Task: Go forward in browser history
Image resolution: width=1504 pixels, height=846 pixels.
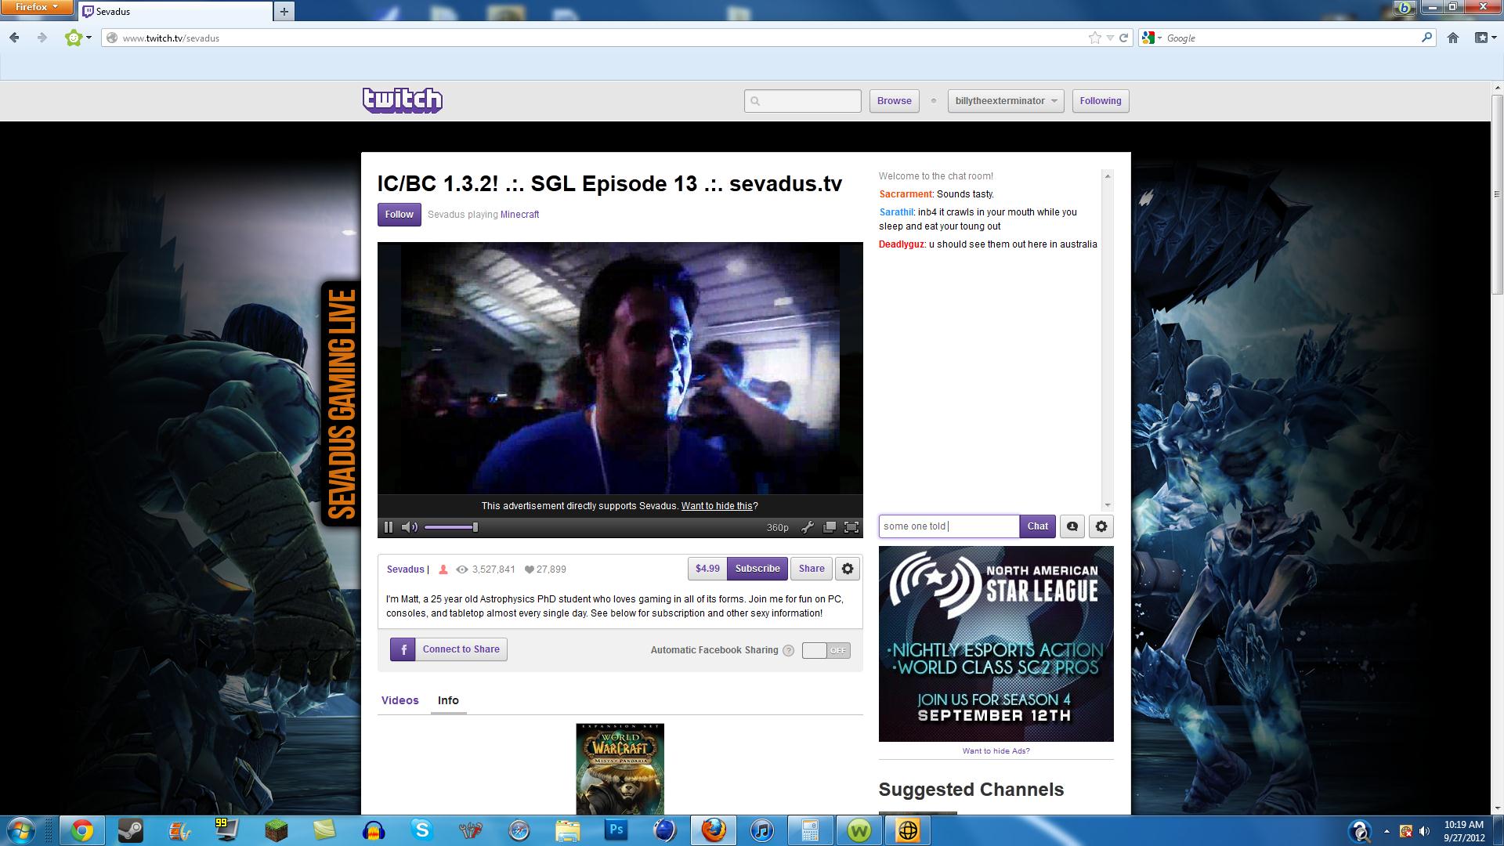Action: (x=42, y=38)
